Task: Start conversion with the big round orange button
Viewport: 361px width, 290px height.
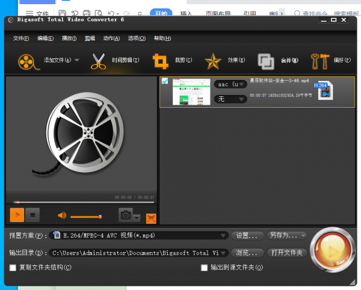Action: pos(332,250)
